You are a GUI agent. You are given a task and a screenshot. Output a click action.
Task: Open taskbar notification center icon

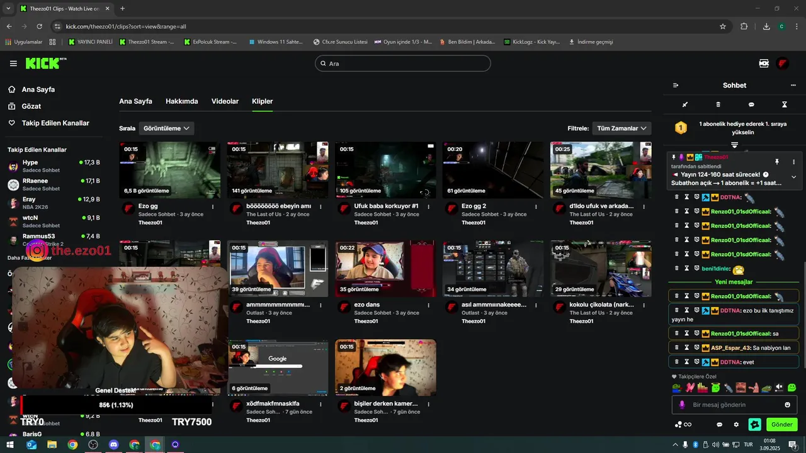(793, 445)
